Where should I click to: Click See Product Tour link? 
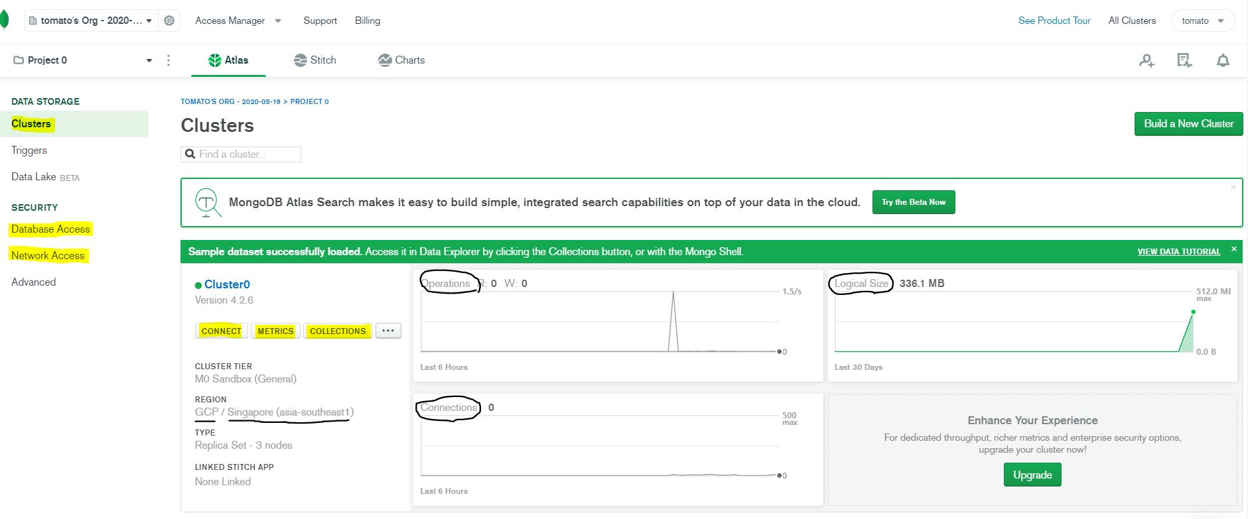(x=1054, y=21)
